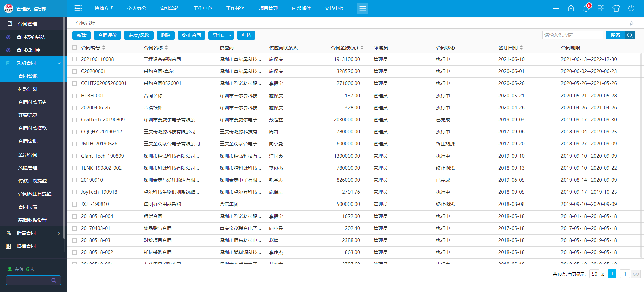Click the 新建 button

(x=82, y=35)
